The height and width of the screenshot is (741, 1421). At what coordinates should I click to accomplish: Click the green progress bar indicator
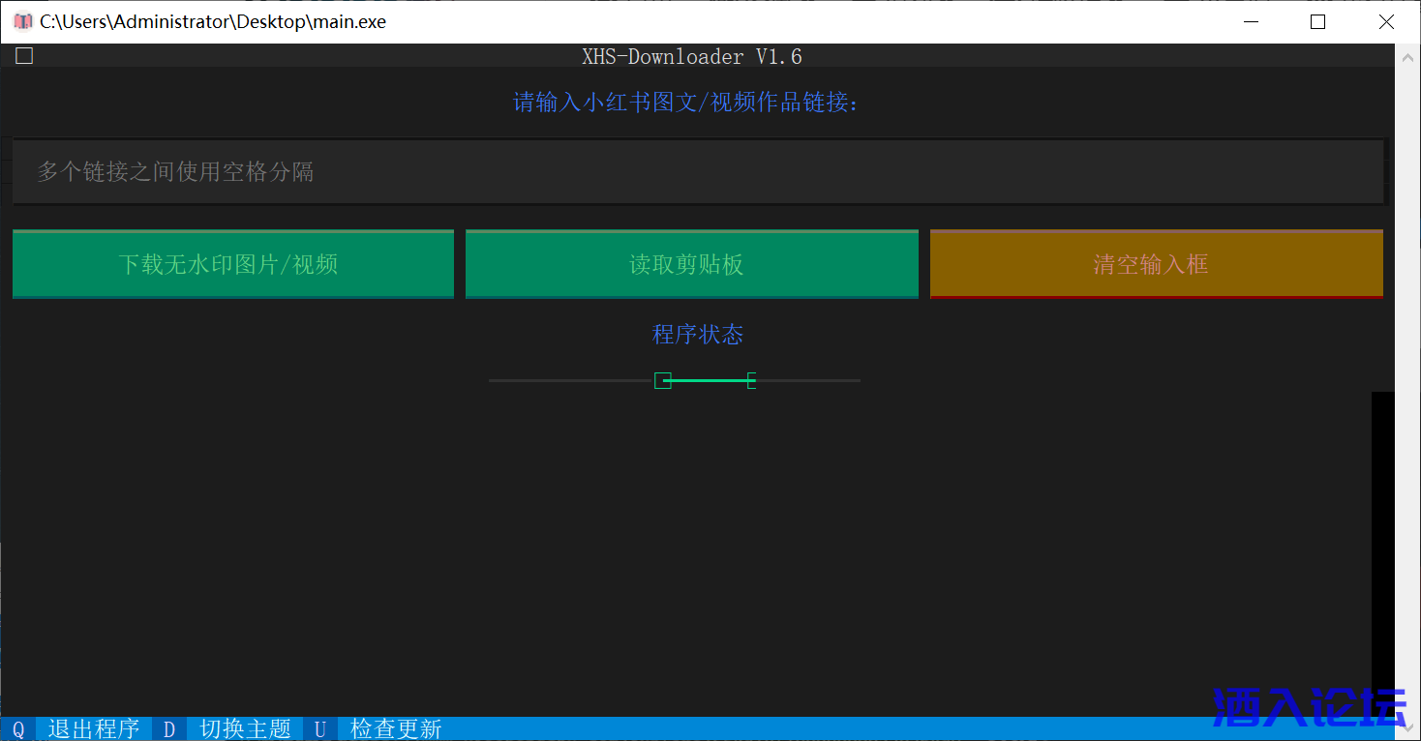(x=707, y=381)
